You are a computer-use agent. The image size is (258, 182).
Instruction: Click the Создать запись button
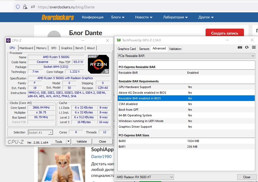[x=225, y=33]
